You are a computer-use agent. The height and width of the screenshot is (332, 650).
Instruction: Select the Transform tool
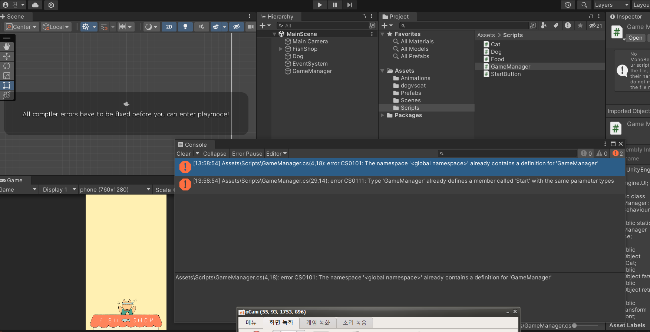coord(7,95)
